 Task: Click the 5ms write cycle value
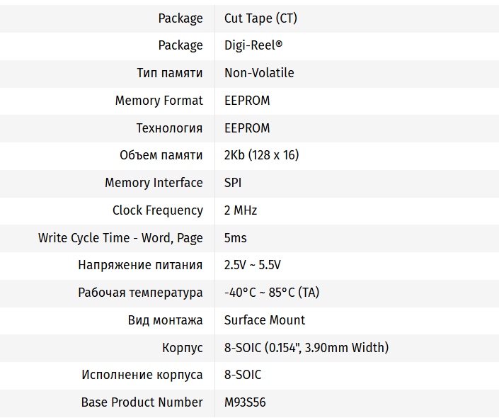pyautogui.click(x=236, y=238)
